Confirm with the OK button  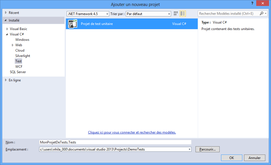click(x=232, y=158)
